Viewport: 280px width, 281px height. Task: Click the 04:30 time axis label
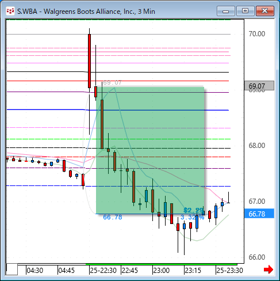(35, 271)
